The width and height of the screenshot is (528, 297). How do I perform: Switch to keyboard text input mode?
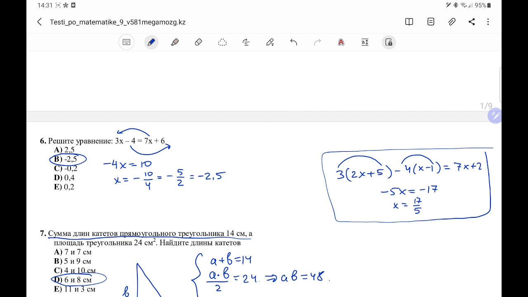[x=127, y=42]
